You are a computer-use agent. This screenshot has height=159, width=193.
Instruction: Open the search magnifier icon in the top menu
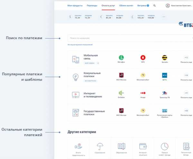tap(154, 5)
